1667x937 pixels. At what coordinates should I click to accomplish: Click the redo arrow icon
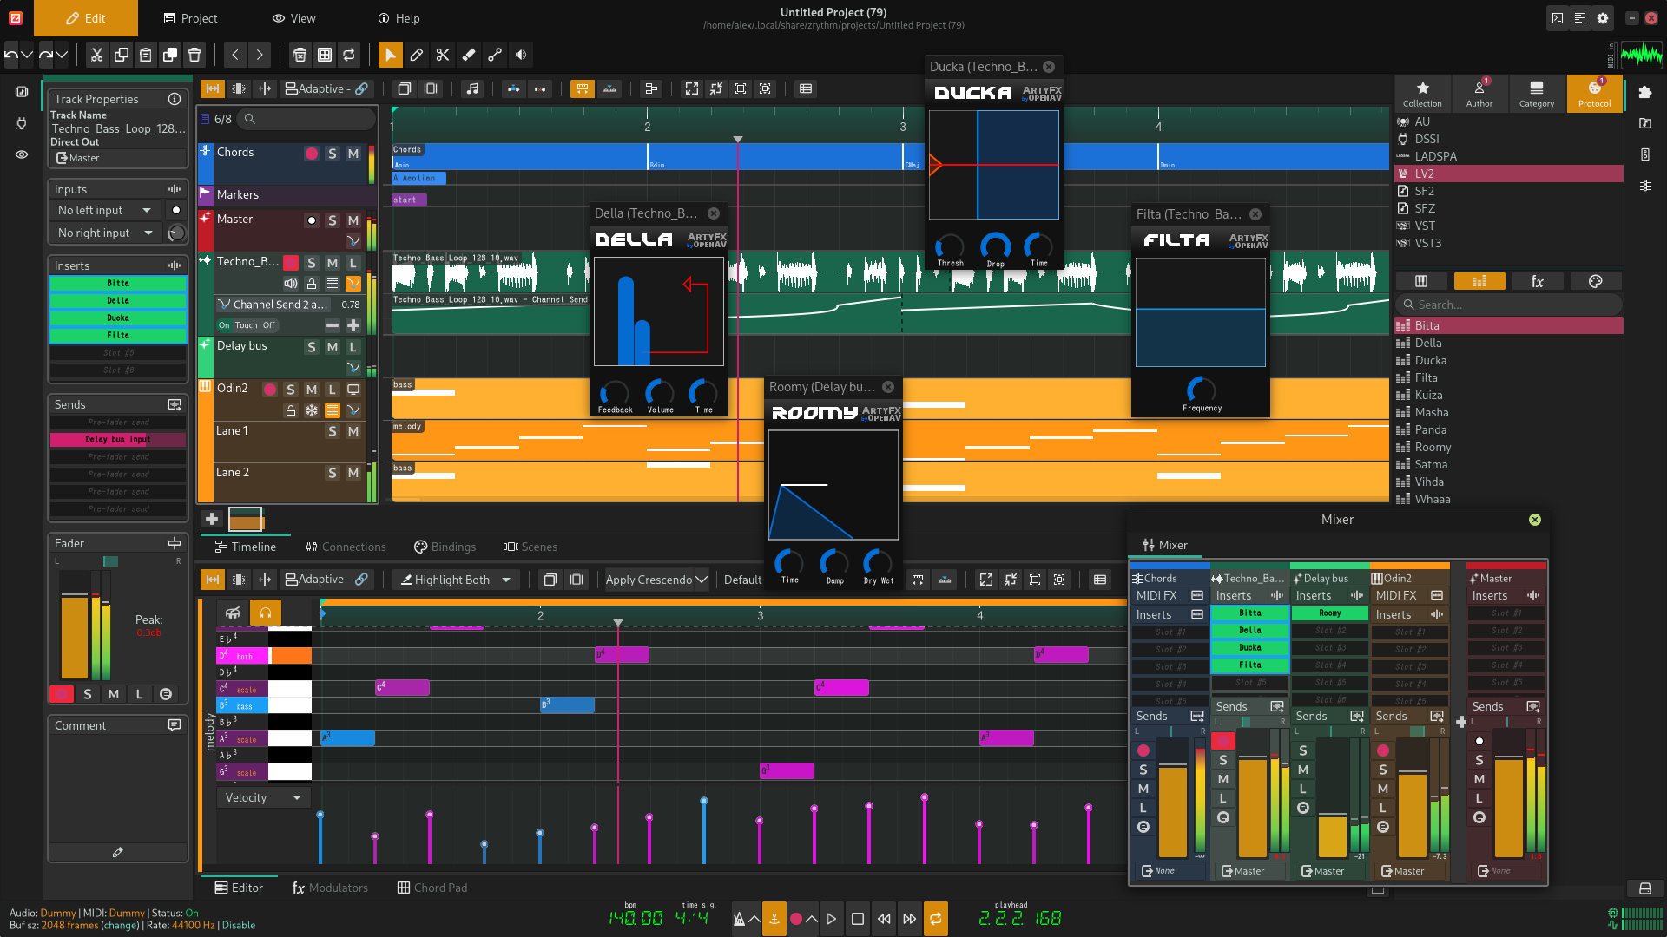tap(46, 55)
